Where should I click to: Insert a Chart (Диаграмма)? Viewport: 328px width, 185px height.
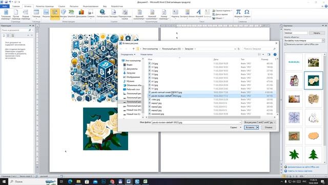81,14
